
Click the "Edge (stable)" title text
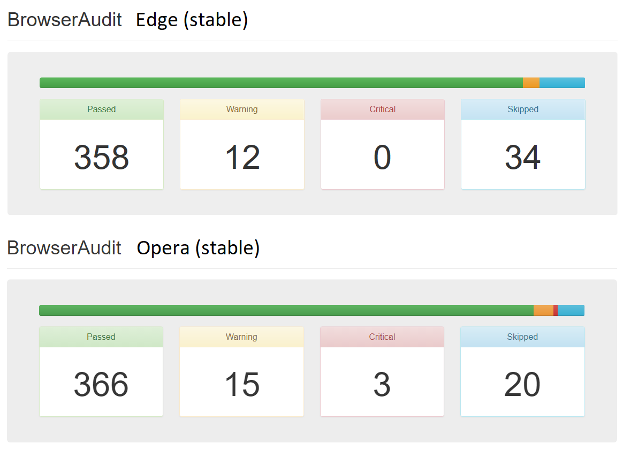(x=192, y=20)
